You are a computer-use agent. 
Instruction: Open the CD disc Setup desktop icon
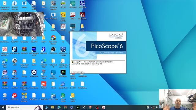coord(14,61)
